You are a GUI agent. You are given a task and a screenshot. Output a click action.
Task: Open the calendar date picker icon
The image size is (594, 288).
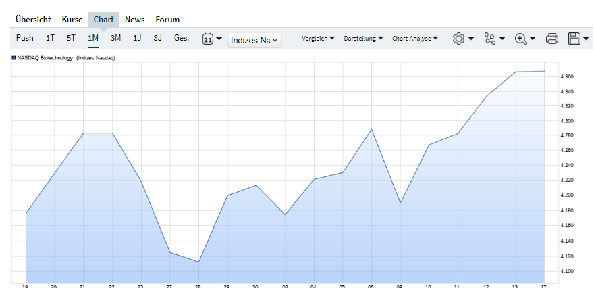(208, 39)
